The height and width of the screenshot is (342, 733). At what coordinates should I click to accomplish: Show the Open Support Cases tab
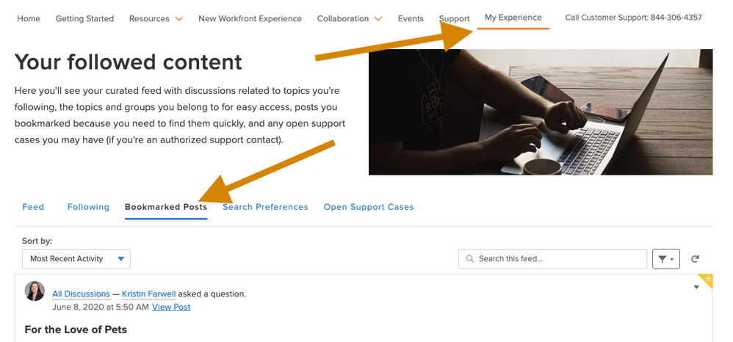click(369, 207)
